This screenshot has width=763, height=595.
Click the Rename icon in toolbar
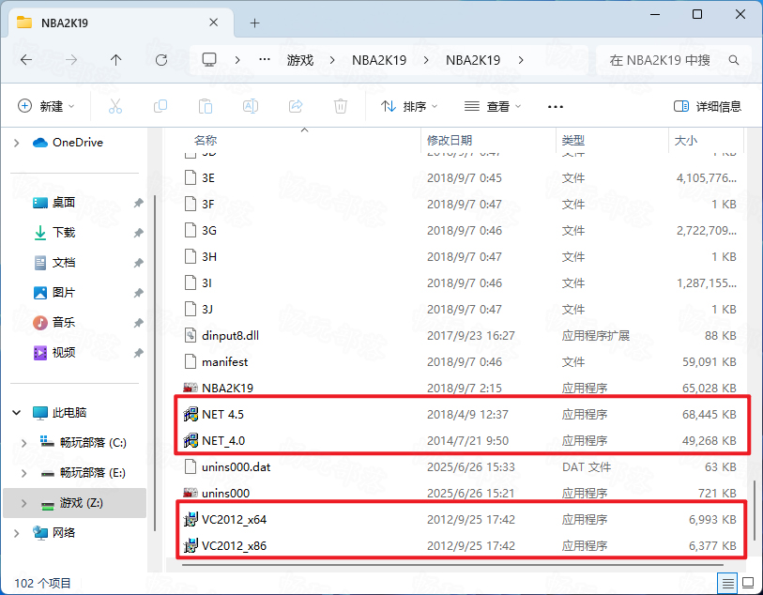tap(251, 106)
